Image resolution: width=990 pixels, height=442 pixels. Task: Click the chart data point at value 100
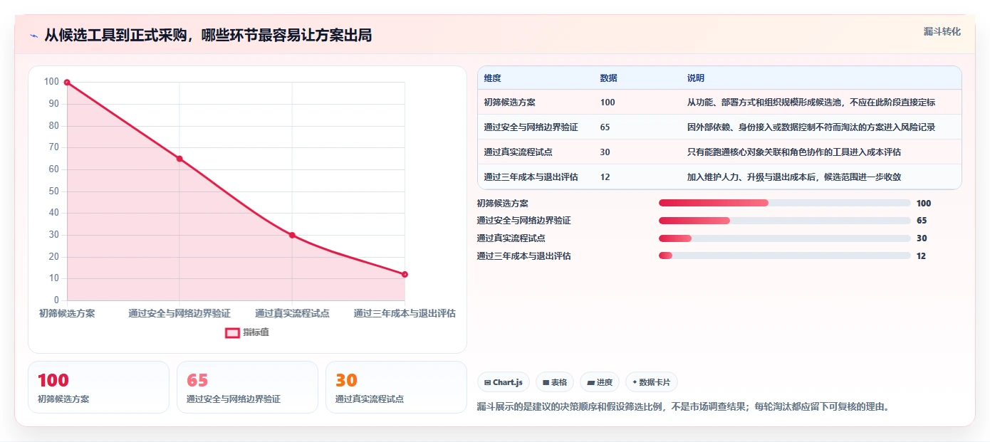67,83
